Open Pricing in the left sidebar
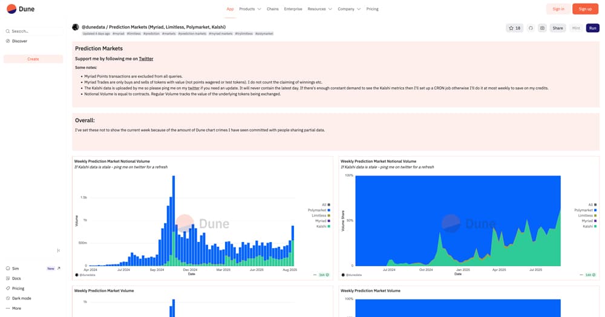This screenshot has height=317, width=605. 15,289
